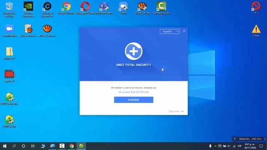Expand the Opciones section
Viewport: 267px width, 150px height.
click(176, 111)
